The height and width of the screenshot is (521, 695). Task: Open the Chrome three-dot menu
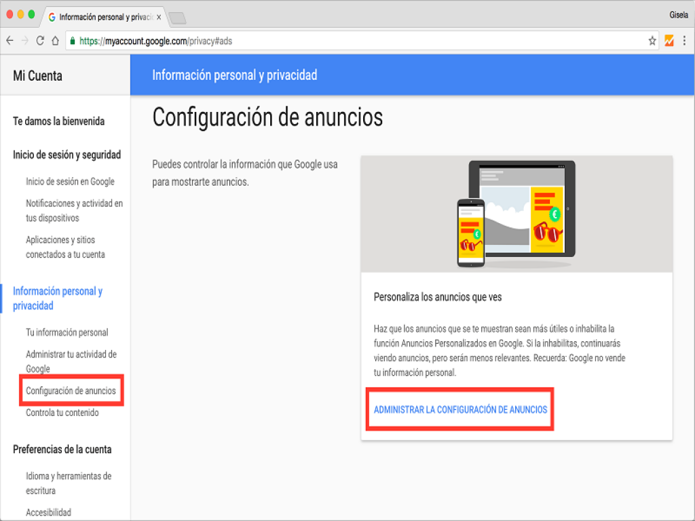pos(684,41)
